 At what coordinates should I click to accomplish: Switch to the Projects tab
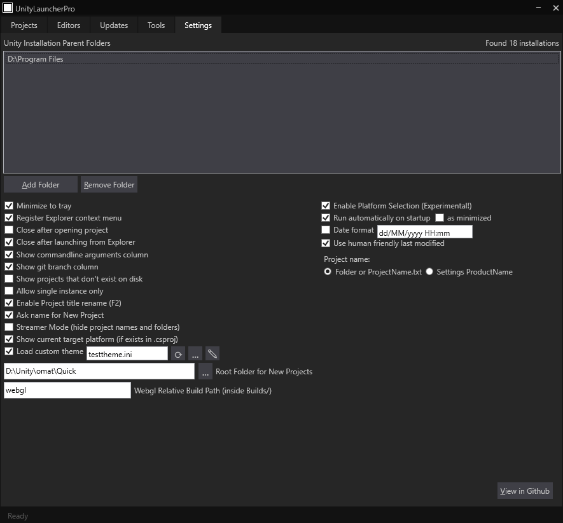point(24,25)
